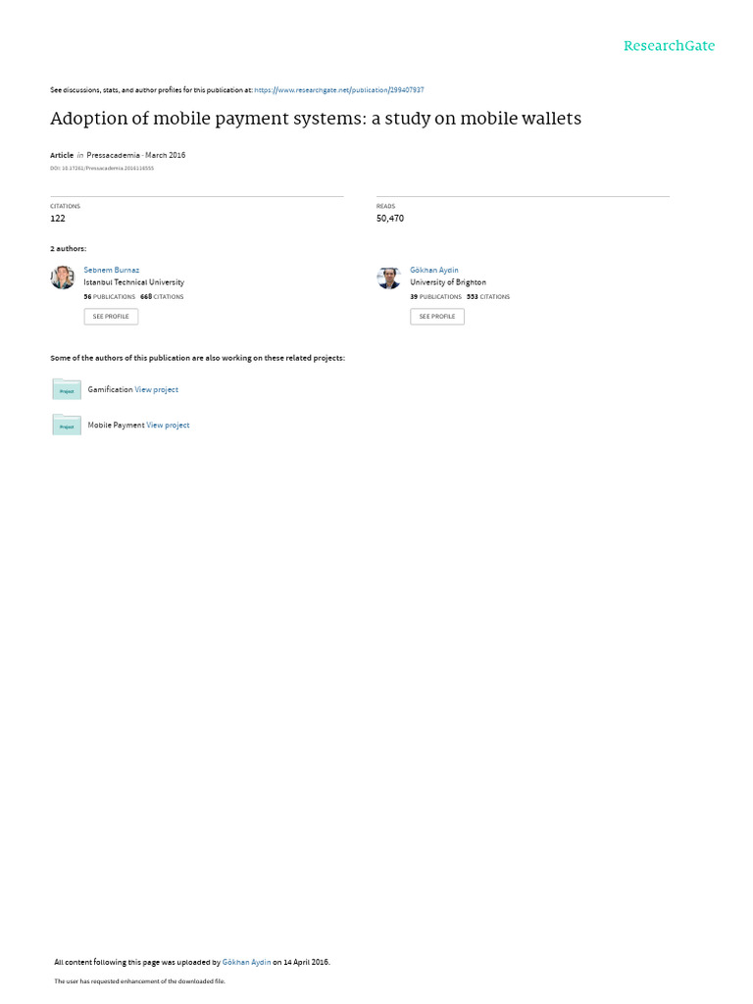Open the researchgate.net publication URL
753x1004 pixels.
338,90
